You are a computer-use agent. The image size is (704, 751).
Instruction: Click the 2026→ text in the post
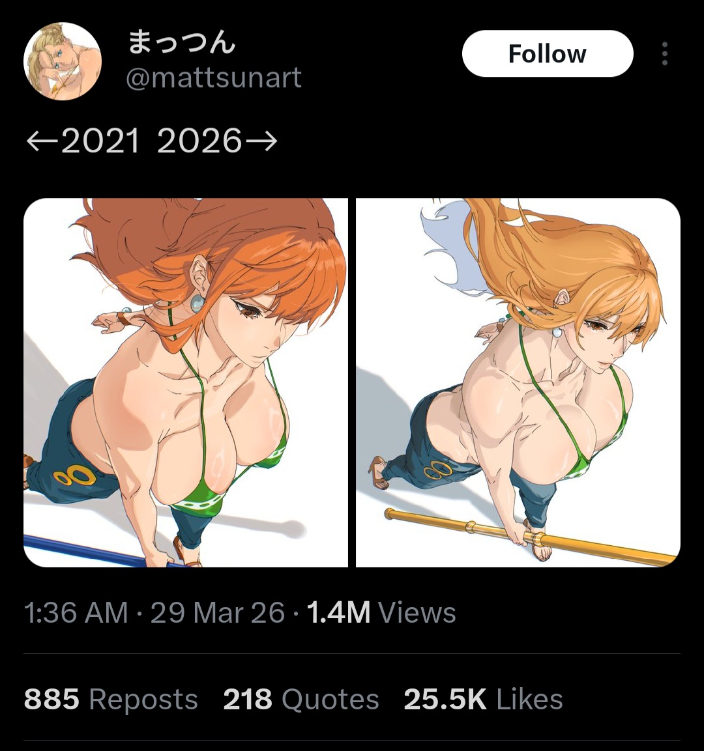[217, 141]
